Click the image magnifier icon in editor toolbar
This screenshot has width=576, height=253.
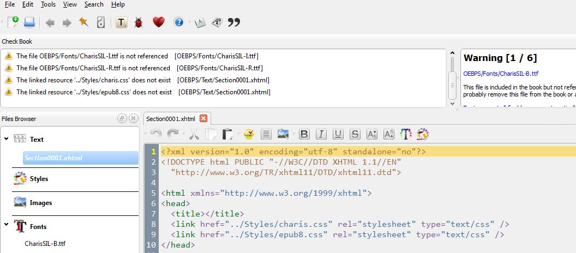coord(283,134)
